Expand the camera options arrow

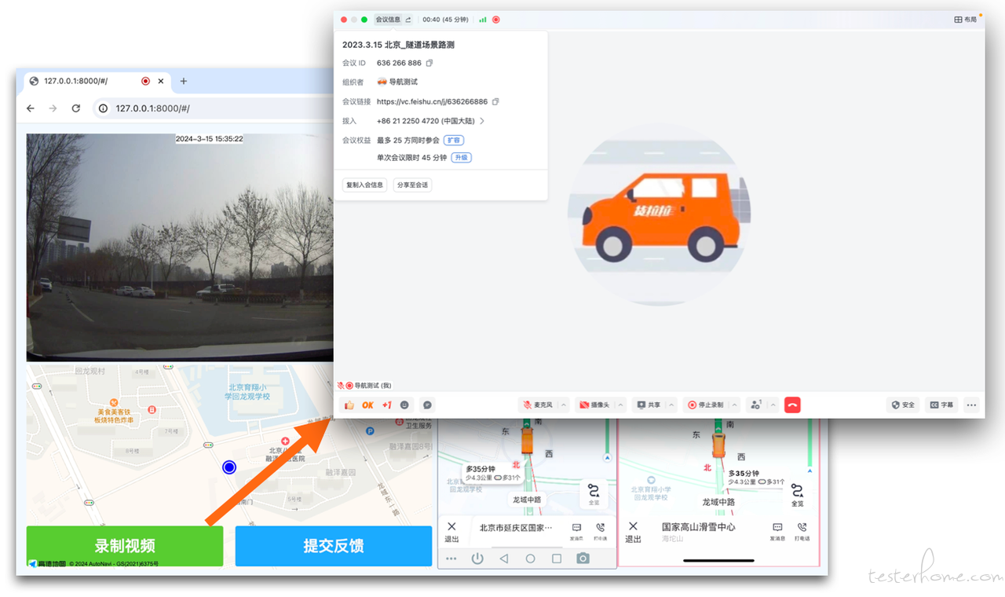[x=620, y=405]
